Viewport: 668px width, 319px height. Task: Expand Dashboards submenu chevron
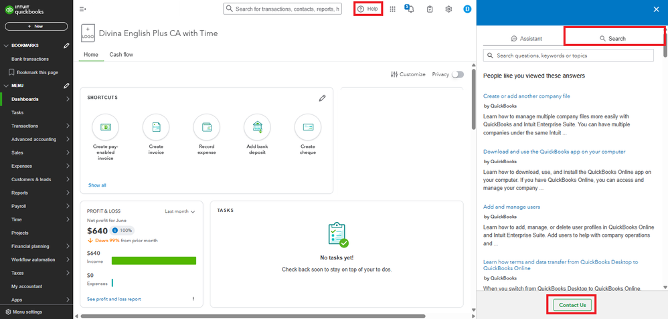click(68, 99)
